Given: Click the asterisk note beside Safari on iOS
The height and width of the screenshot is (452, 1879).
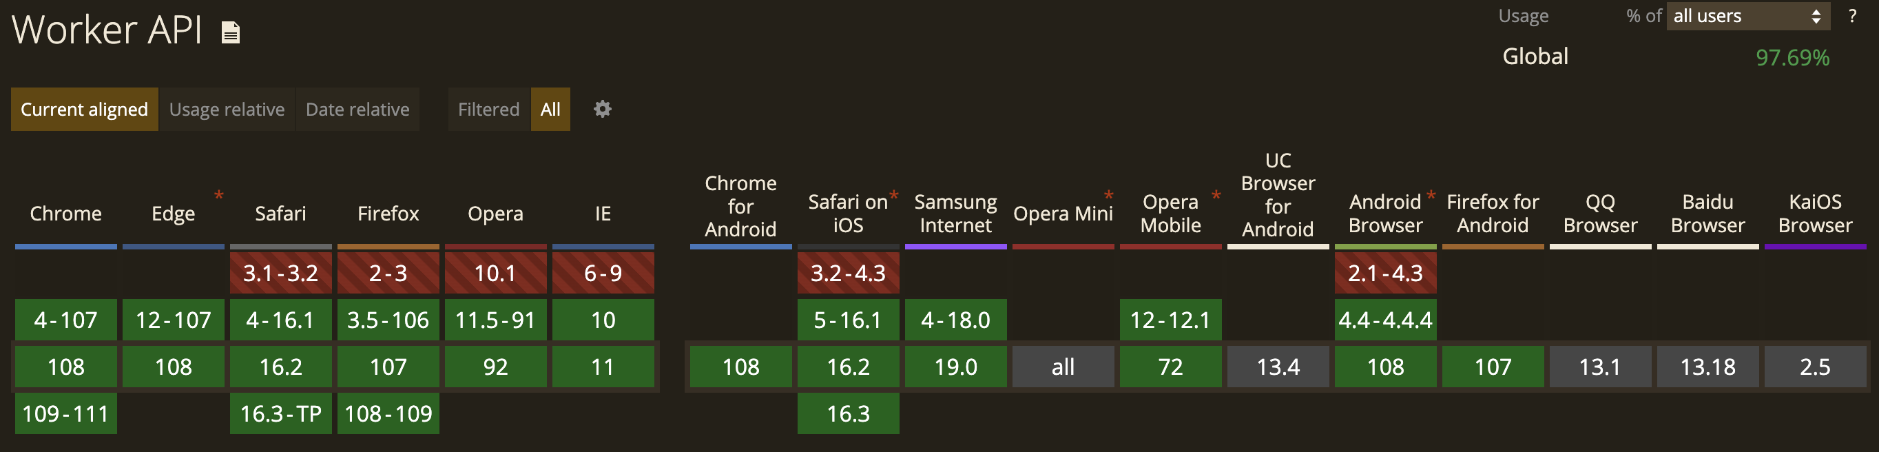Looking at the screenshot, I should [893, 195].
